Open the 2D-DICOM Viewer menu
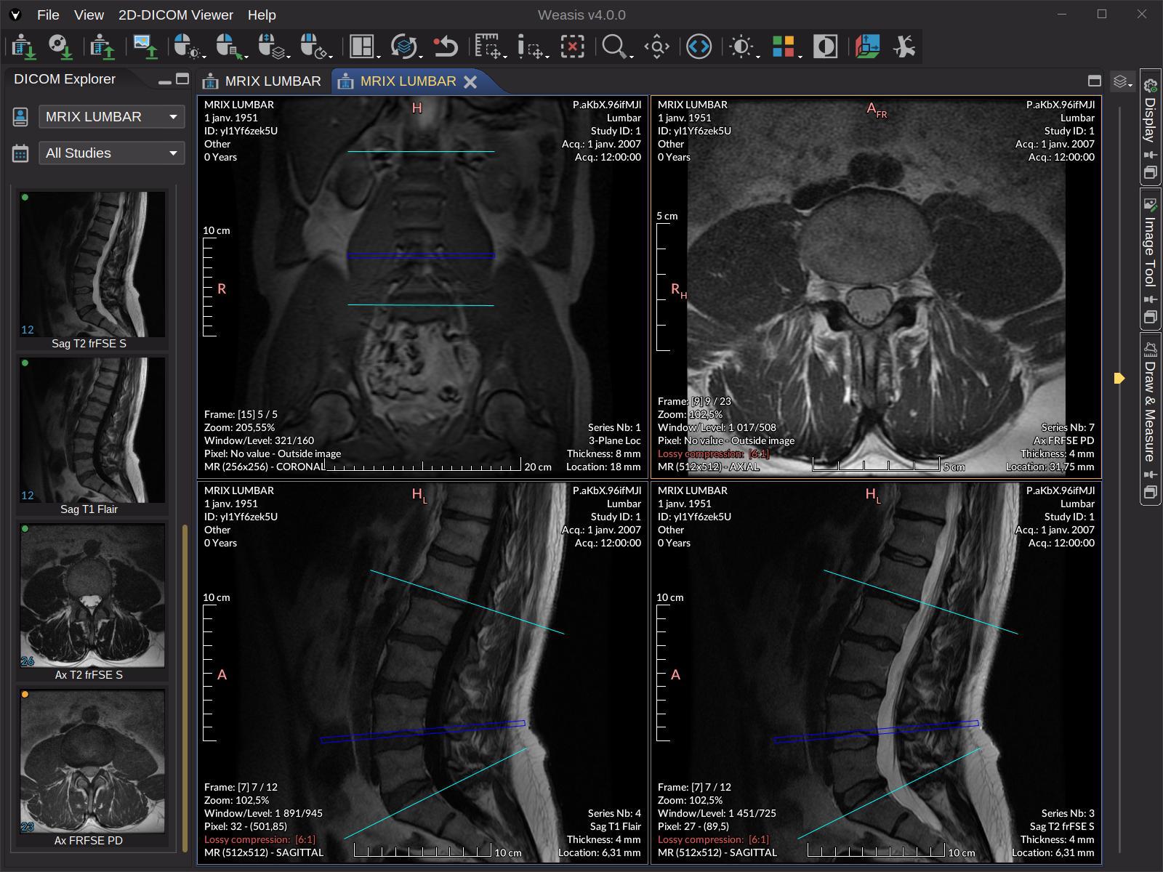Viewport: 1163px width, 872px height. pyautogui.click(x=176, y=15)
